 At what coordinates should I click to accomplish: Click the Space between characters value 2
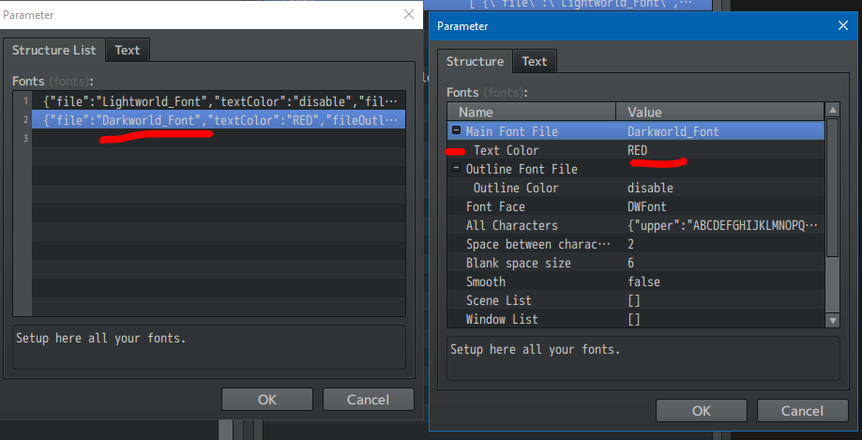point(630,244)
